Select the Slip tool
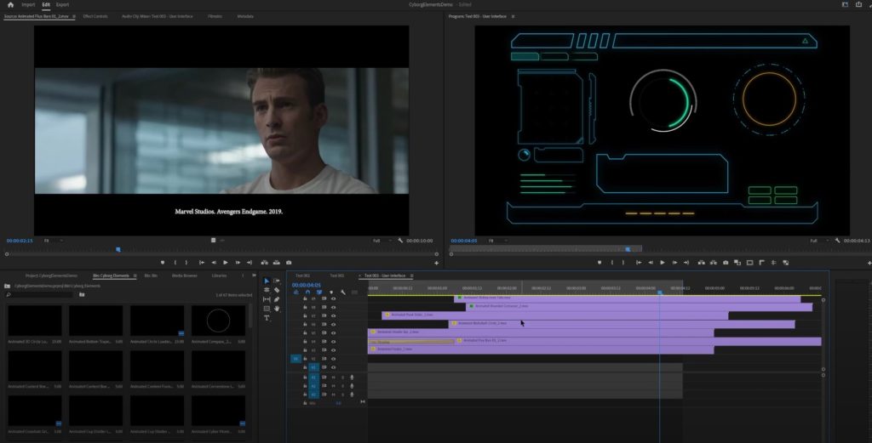 pos(267,299)
